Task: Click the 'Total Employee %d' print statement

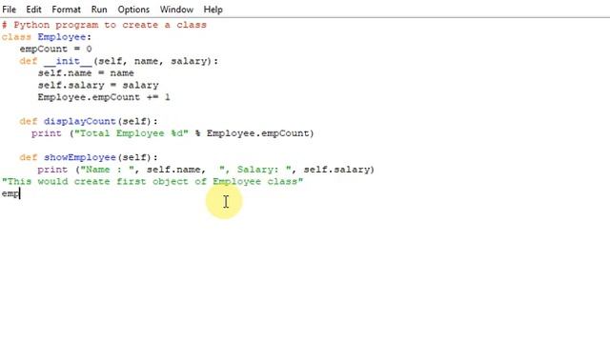Action: (173, 133)
